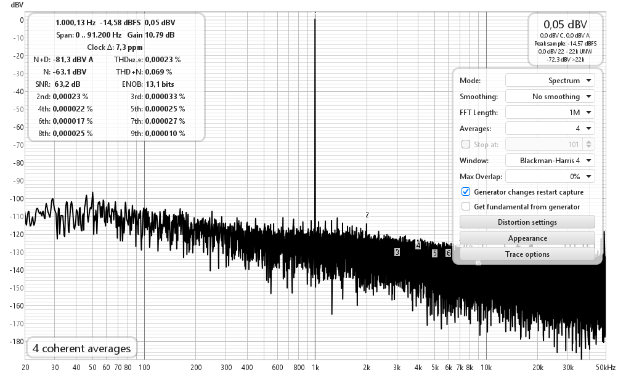The image size is (618, 375).
Task: Click the Peak sample -14,57 dBFS reading
Action: (x=565, y=43)
